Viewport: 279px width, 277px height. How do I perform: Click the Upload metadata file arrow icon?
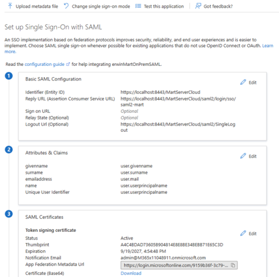click(x=10, y=6)
